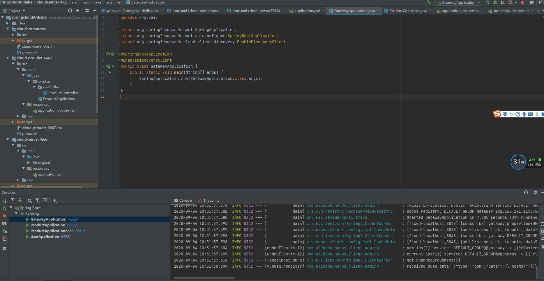
Task: Rerun the selected service in the Services sidebar
Action: (4, 201)
